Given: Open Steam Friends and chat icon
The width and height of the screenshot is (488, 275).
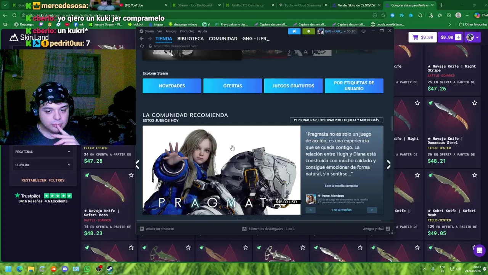Looking at the screenshot, I should pyautogui.click(x=388, y=229).
